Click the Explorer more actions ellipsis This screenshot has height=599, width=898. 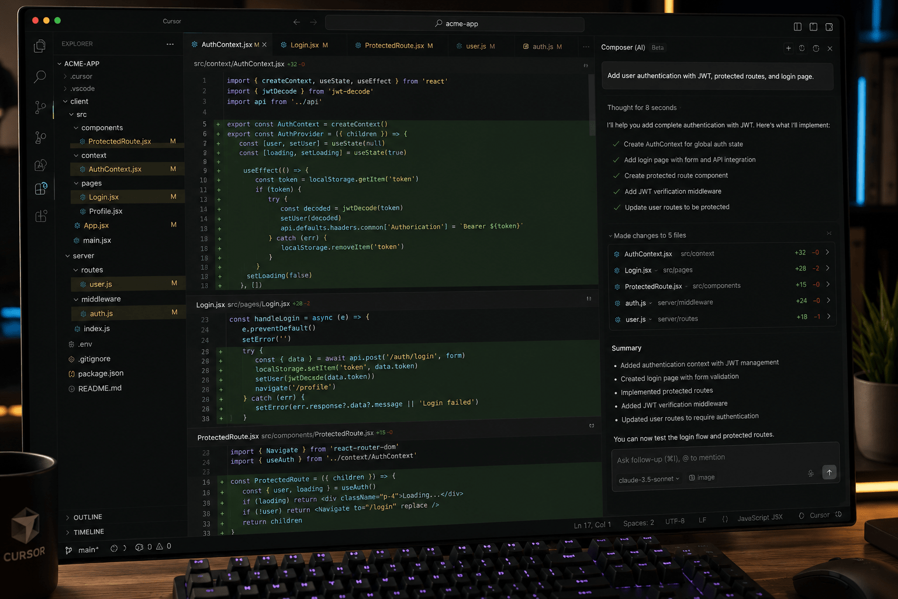pos(170,44)
